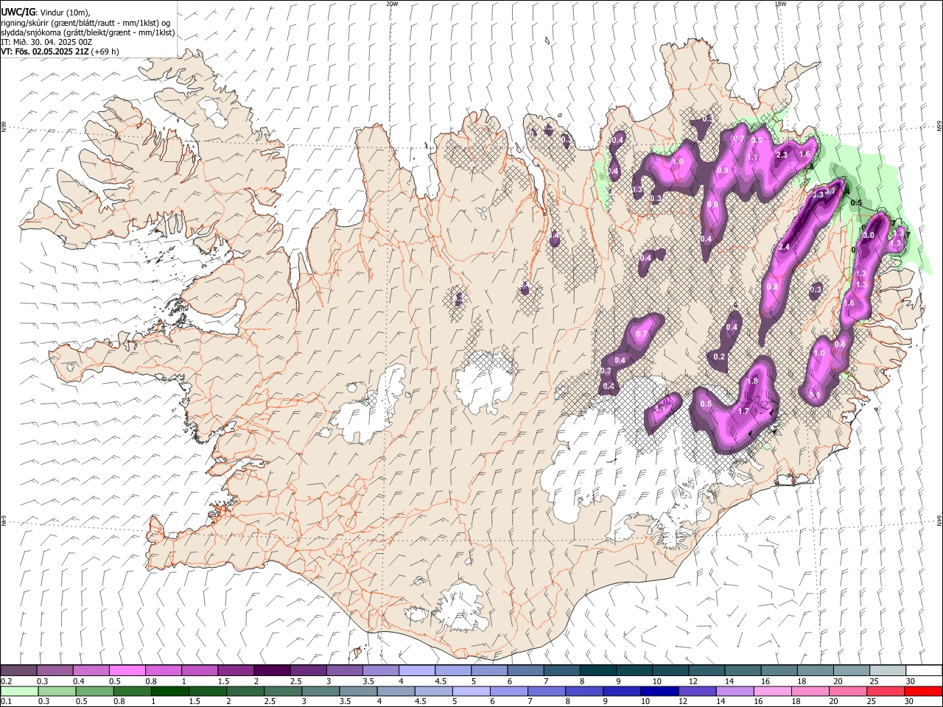Click the 'rigning/skúrir' legend description line

(x=85, y=23)
